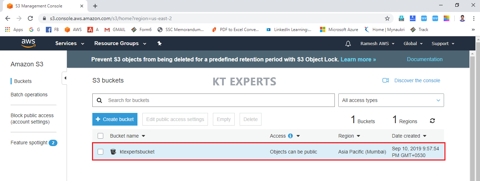
Task: Select Buckets in the sidebar
Action: tap(23, 81)
